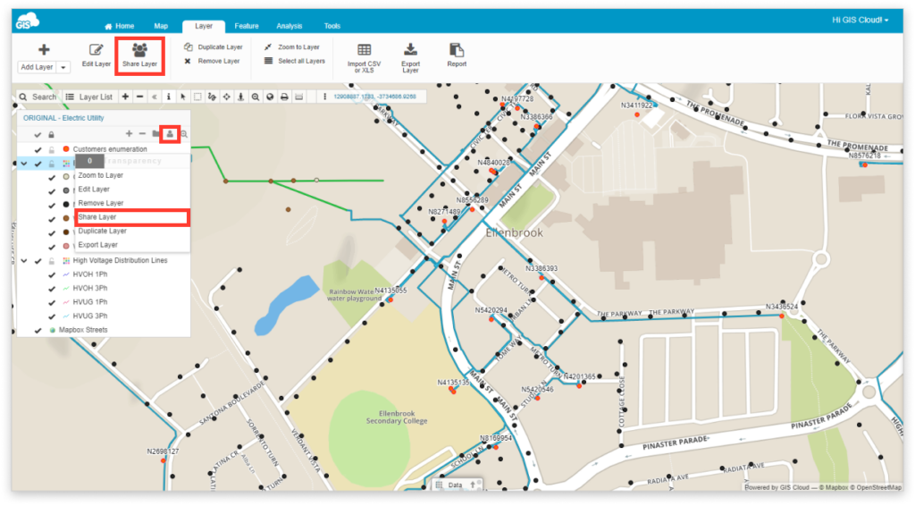Select the freehand line draw tool
This screenshot has height=506, width=915.
(x=212, y=97)
